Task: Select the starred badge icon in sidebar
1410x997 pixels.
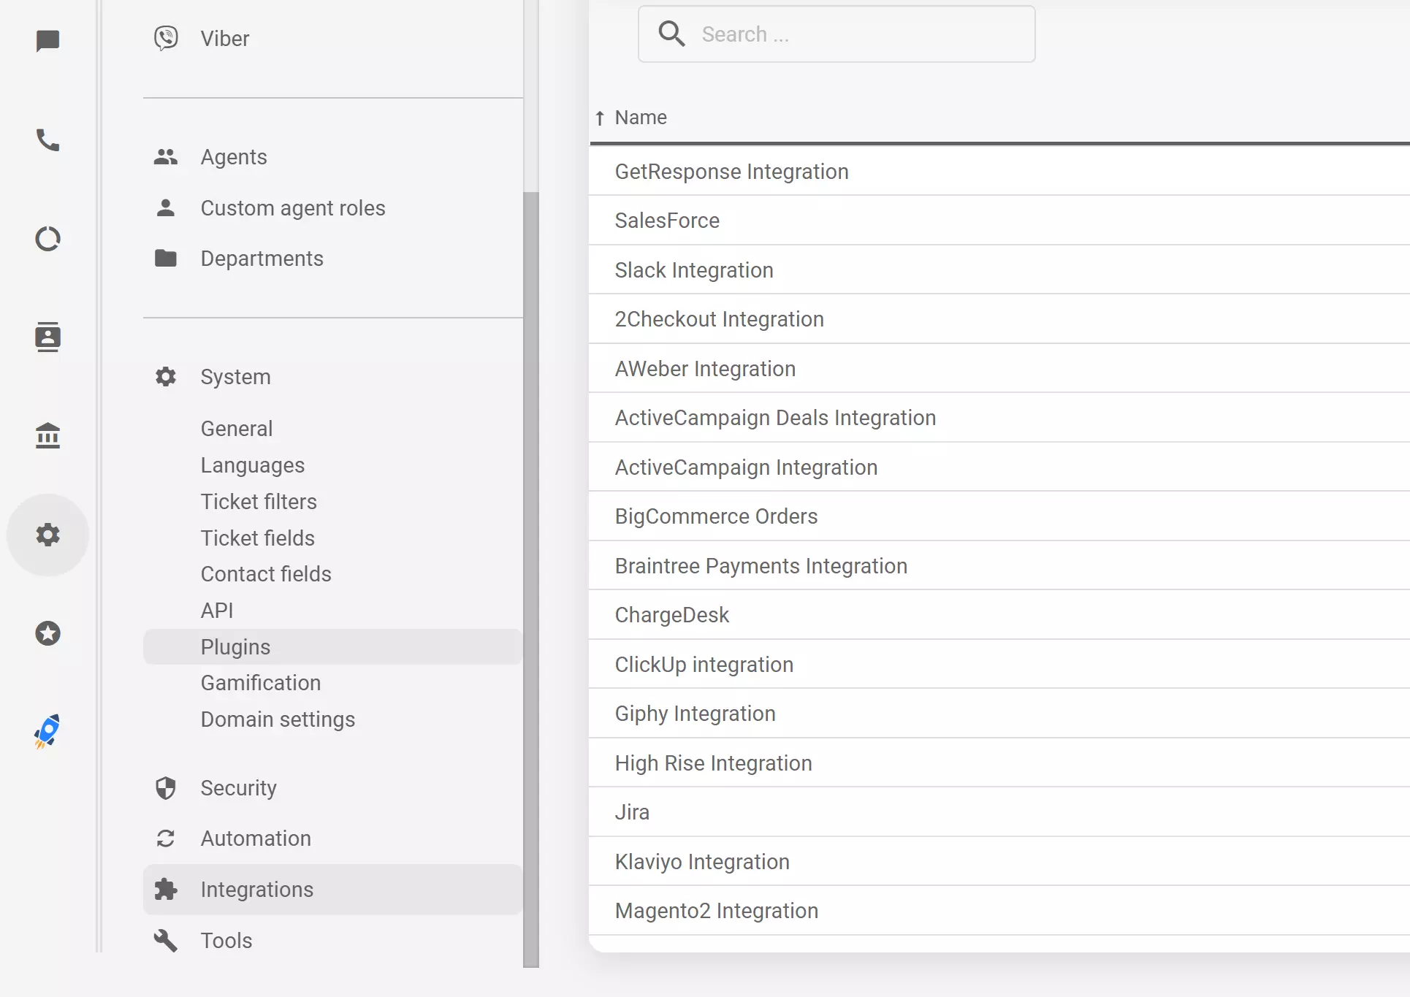Action: pyautogui.click(x=47, y=633)
